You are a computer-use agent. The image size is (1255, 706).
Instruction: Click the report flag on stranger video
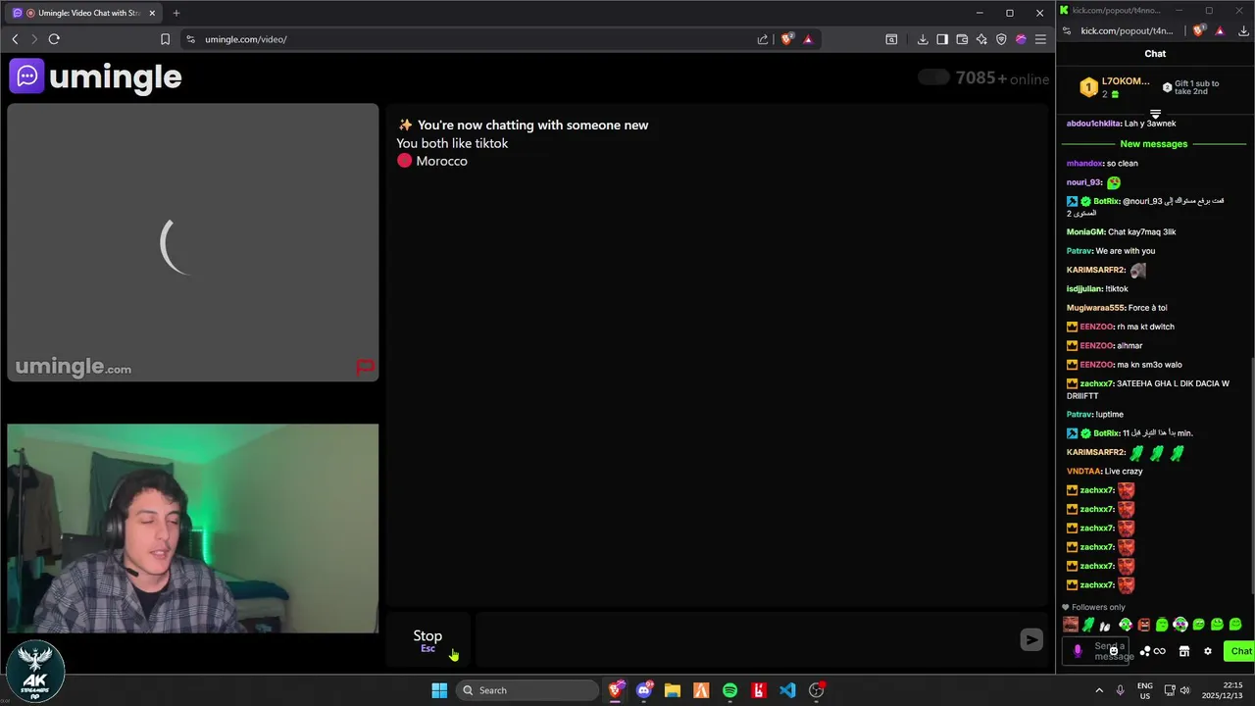click(365, 368)
